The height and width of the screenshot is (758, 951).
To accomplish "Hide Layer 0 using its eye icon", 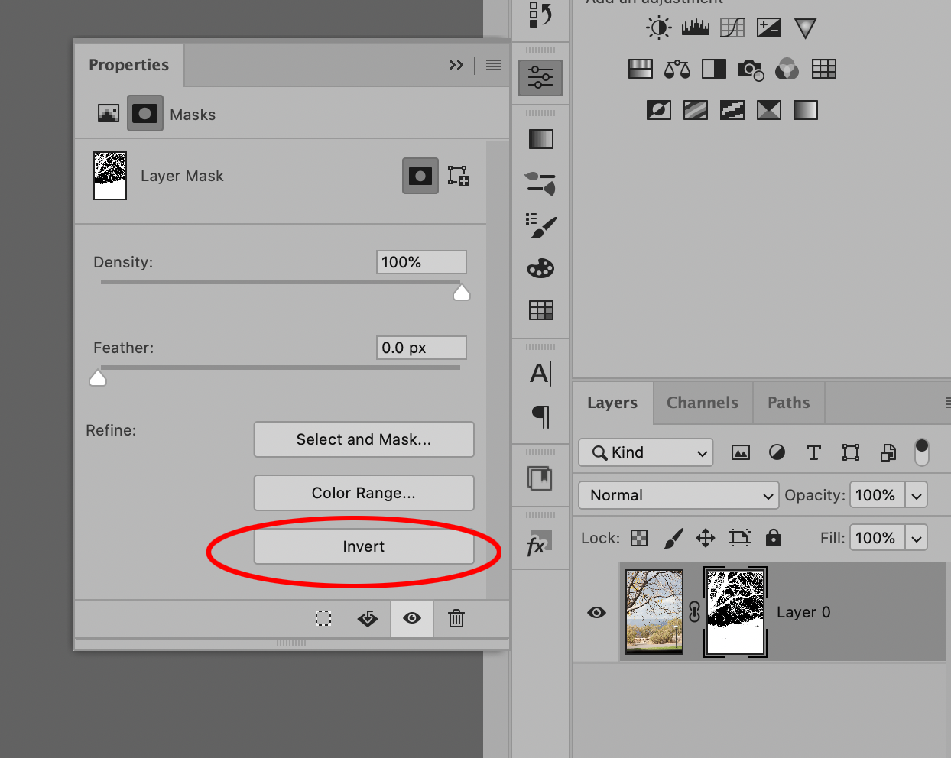I will coord(596,611).
